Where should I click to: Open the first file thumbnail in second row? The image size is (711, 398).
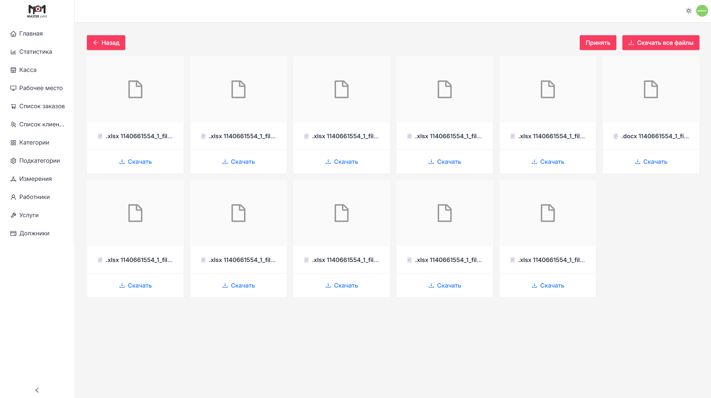[135, 213]
